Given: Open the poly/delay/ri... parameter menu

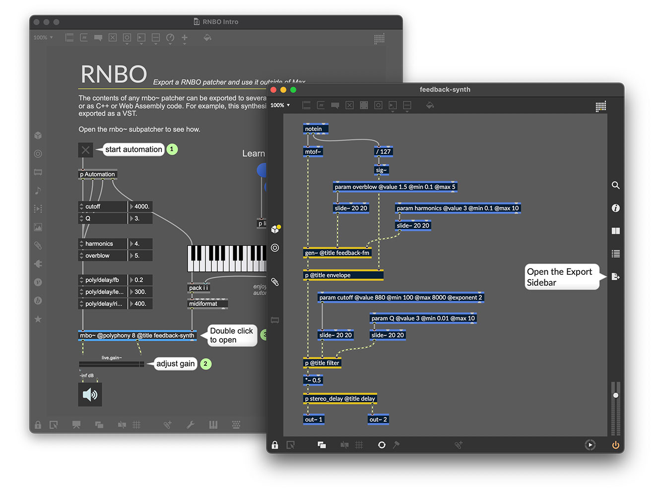Looking at the screenshot, I should [x=103, y=304].
